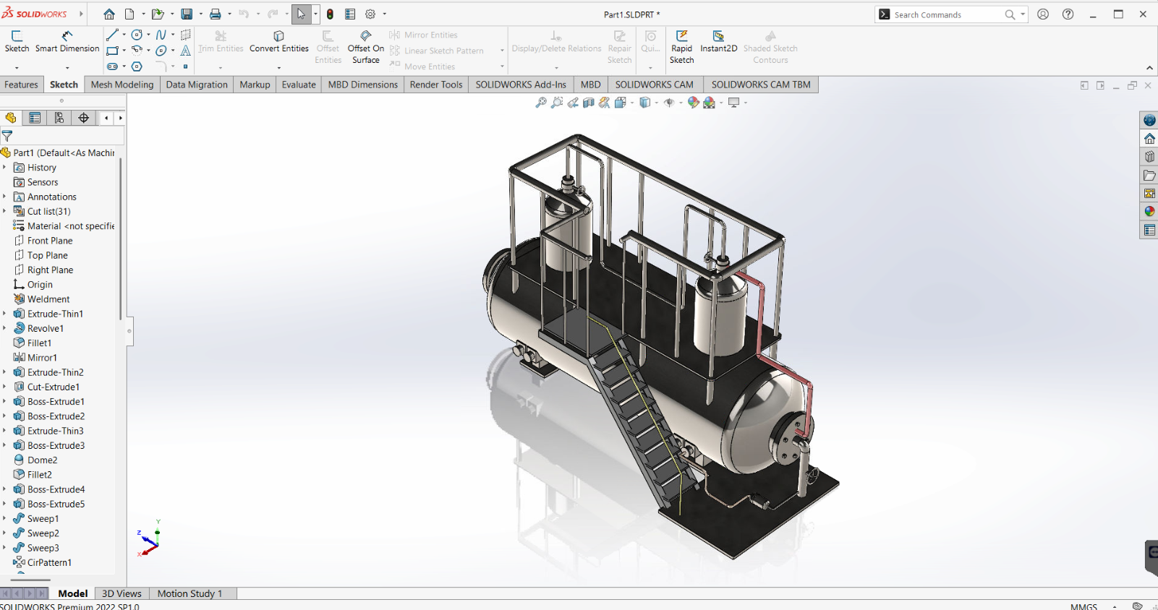Screen dimensions: 1158x610
Task: Open the Features ribbon tab
Action: click(x=21, y=85)
